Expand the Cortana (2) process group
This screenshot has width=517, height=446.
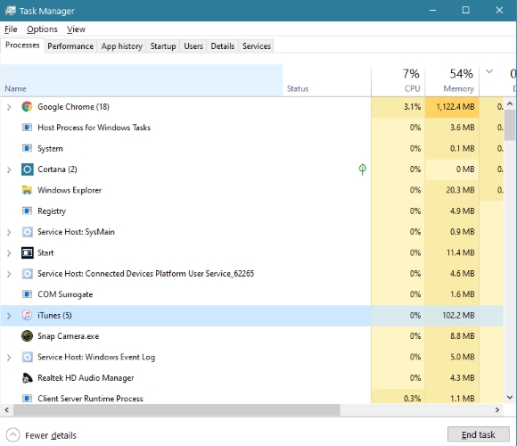point(9,169)
